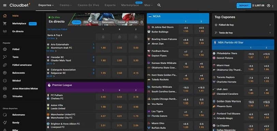This screenshot has width=277, height=131.
Task: Open the Mas dropdown menu
Action: click(x=148, y=5)
